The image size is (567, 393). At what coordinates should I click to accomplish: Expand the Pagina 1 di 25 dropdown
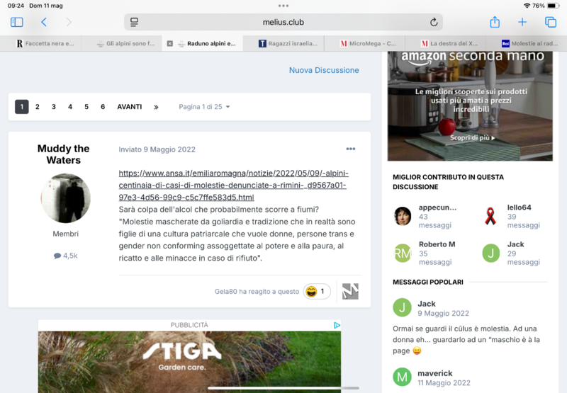pos(204,107)
